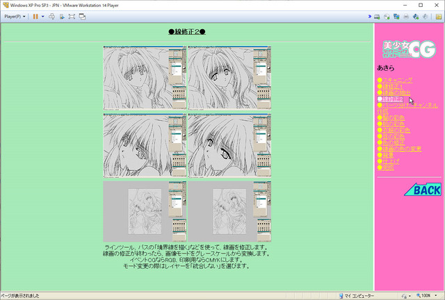Open the 仕上げ link

(x=388, y=161)
